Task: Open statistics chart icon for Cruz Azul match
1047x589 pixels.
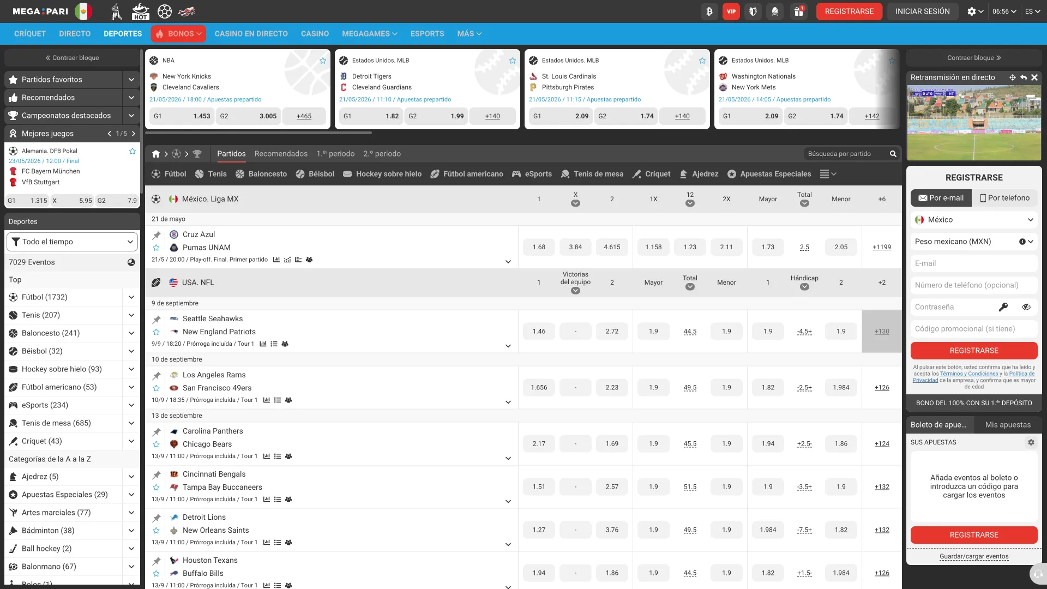Action: click(276, 260)
